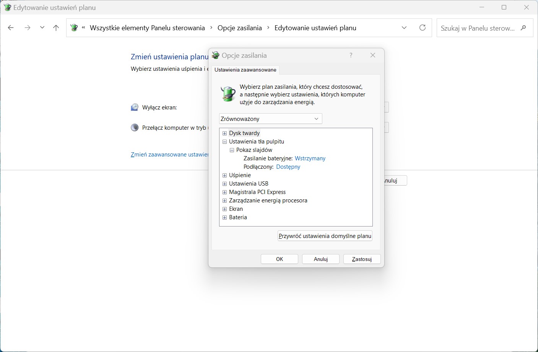538x352 pixels.
Task: Change Podłączony value Dostępny
Action: coord(288,167)
